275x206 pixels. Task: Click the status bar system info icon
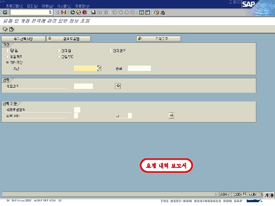click(245, 194)
